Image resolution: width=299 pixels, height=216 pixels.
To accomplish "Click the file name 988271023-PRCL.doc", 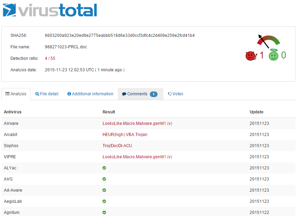I will [x=66, y=47].
